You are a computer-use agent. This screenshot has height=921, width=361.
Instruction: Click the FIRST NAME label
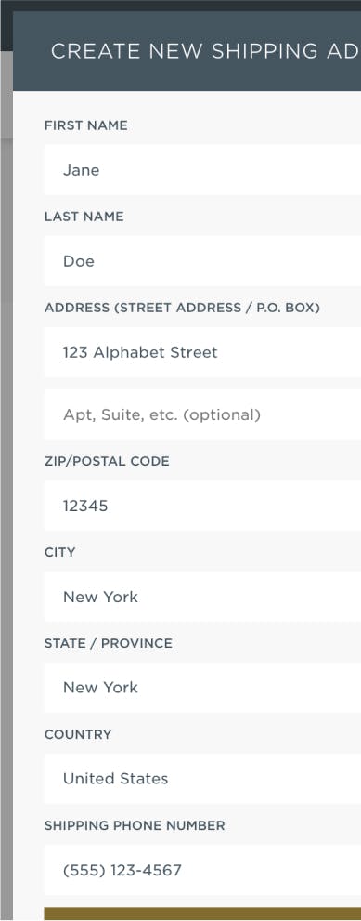coord(85,125)
